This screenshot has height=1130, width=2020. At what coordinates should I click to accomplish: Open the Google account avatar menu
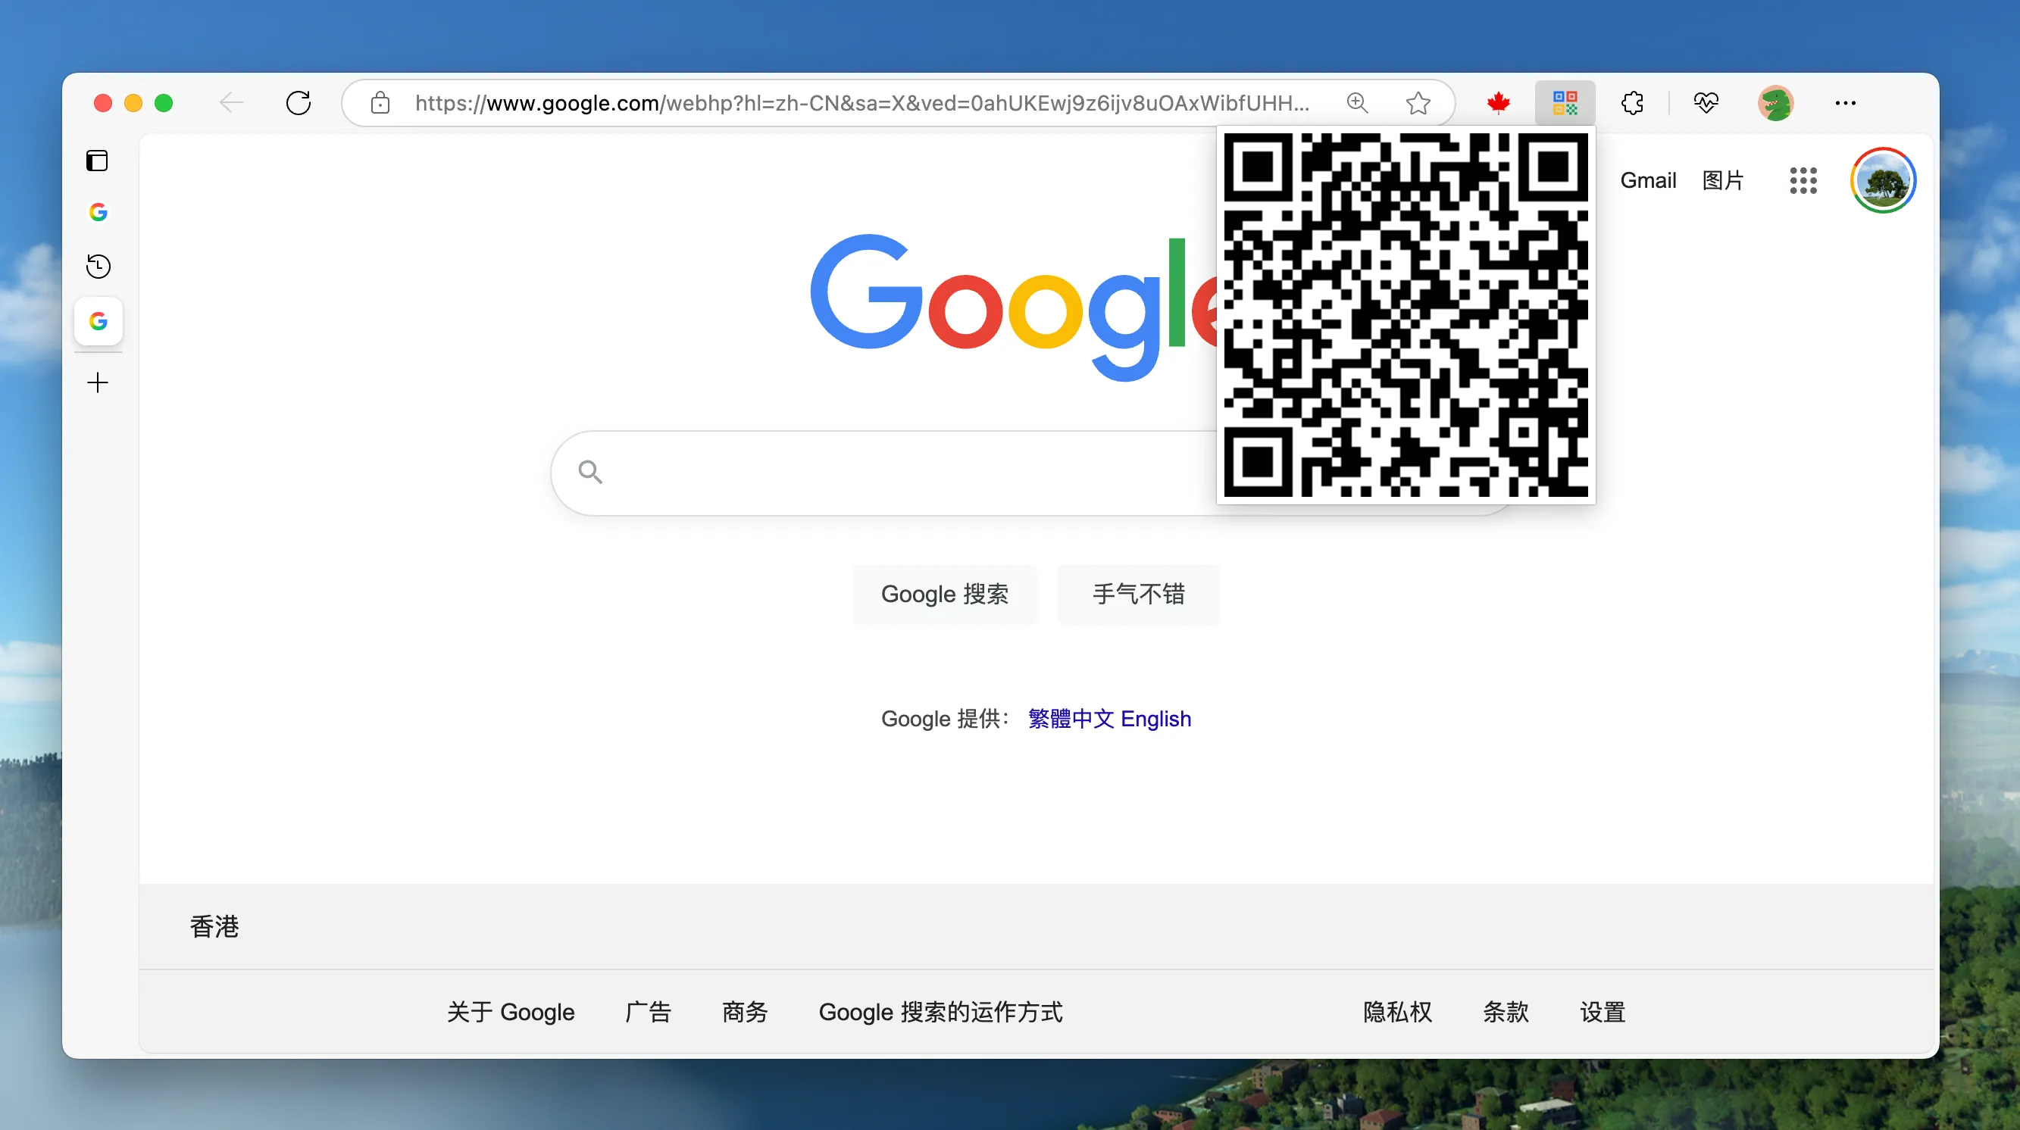(1883, 180)
